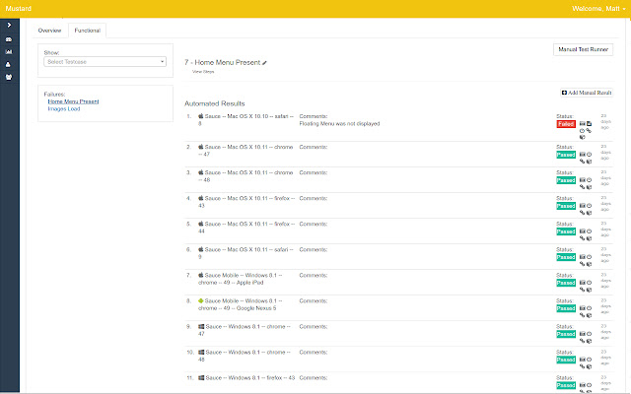Open the Welcome, Matt user menu
The image size is (631, 394).
[x=598, y=9]
